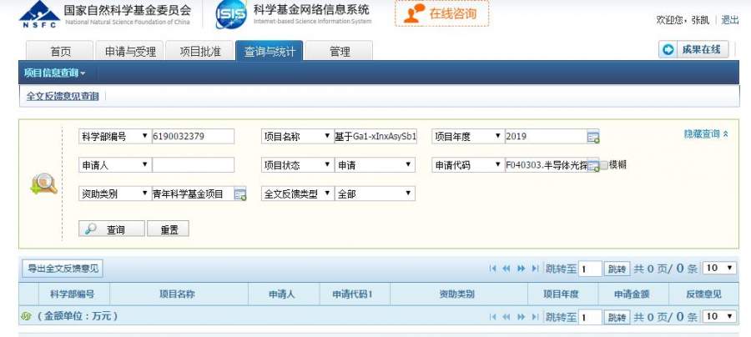This screenshot has height=337, width=751.
Task: Click the 退出 logout link
Action: click(730, 20)
